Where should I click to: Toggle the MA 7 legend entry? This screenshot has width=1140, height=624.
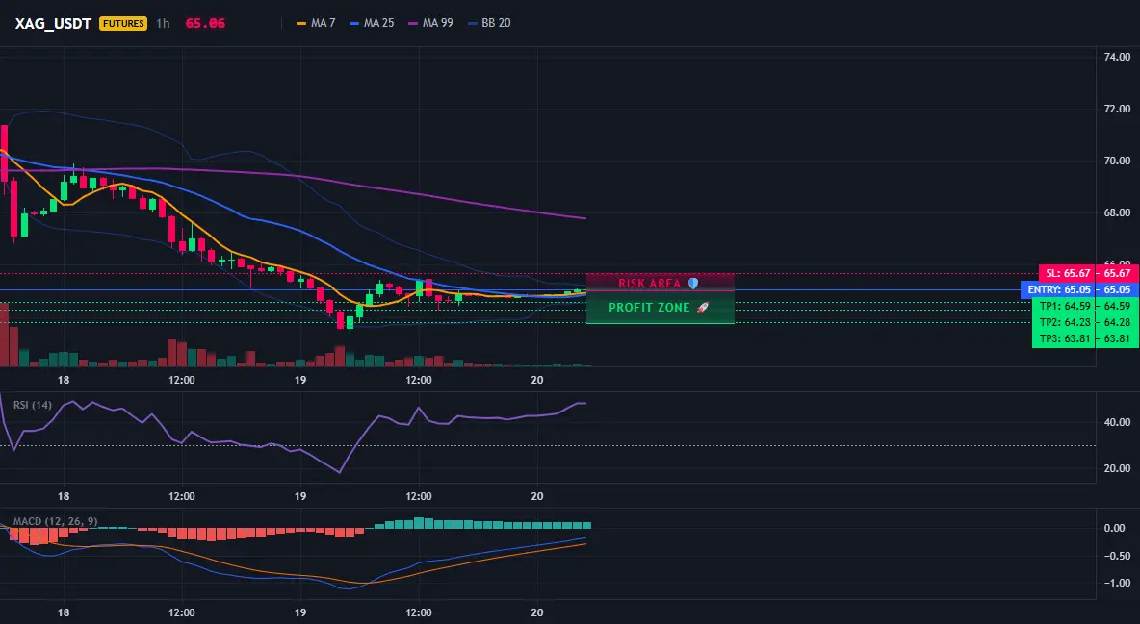pyautogui.click(x=316, y=23)
